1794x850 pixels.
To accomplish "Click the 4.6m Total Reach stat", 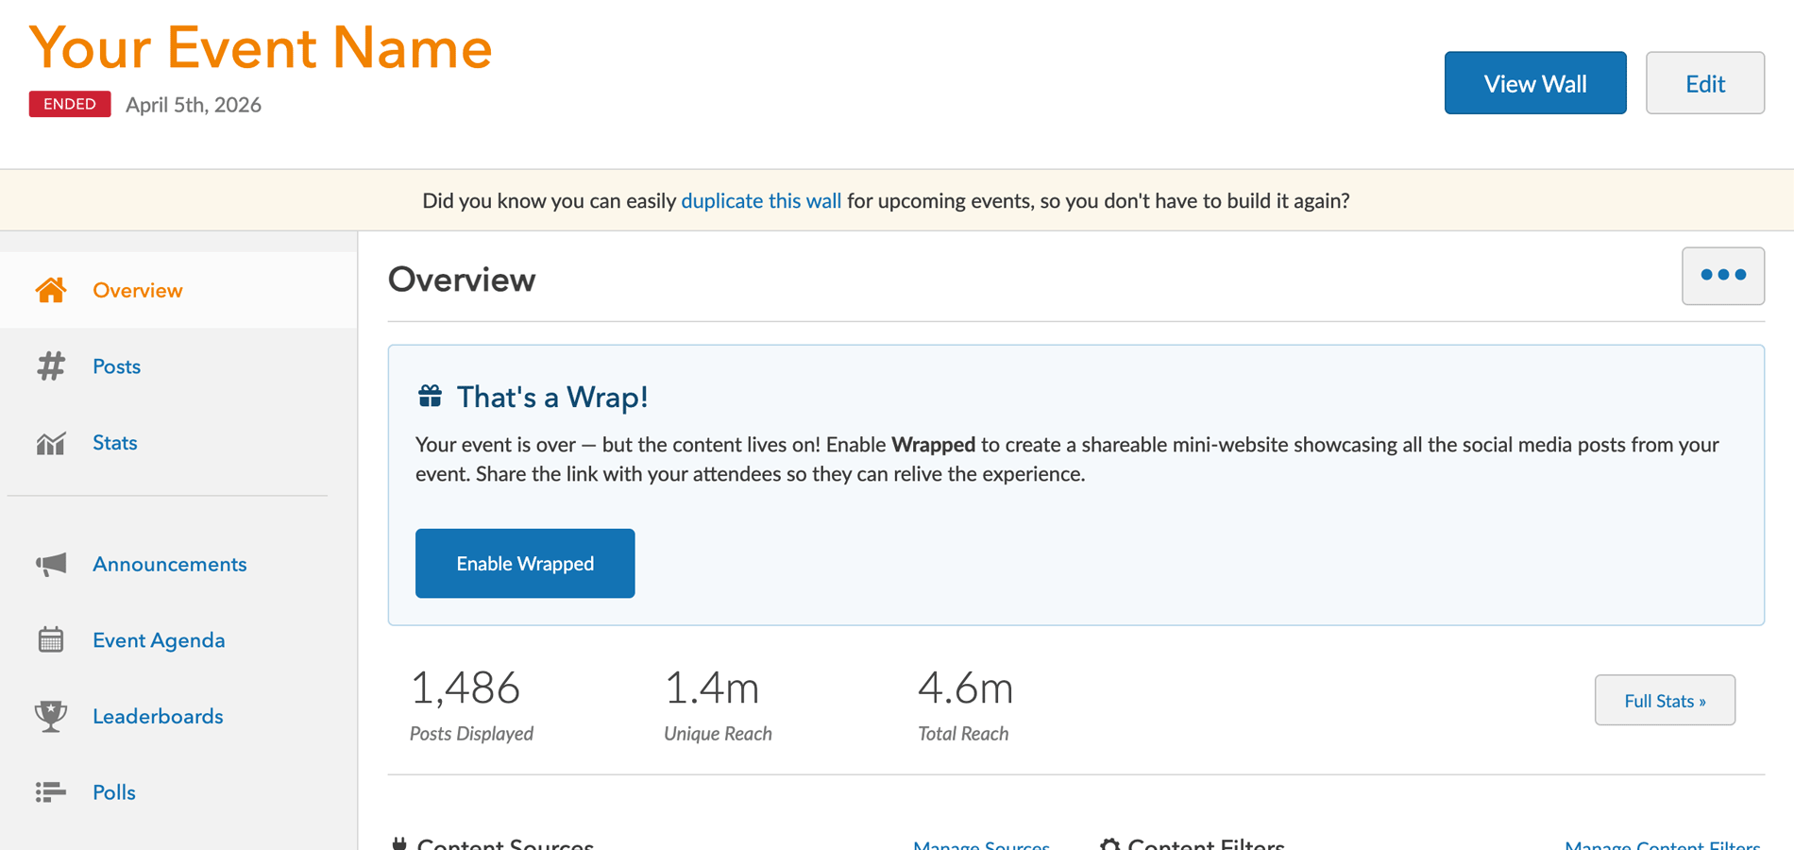I will (965, 688).
